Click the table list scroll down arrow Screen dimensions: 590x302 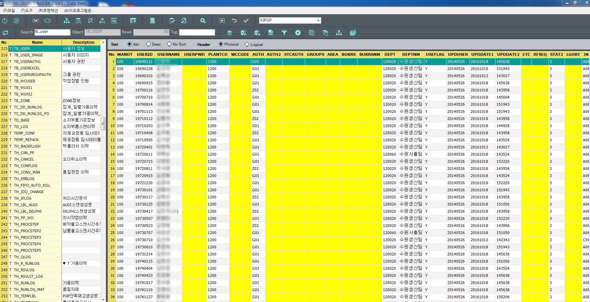[103, 300]
